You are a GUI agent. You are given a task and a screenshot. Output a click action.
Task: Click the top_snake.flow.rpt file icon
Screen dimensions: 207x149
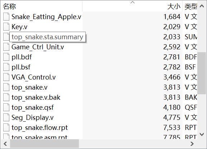6,127
